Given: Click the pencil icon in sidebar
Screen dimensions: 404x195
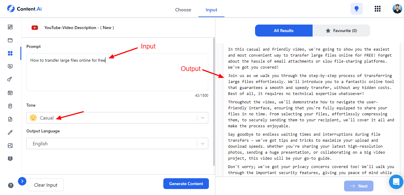Looking at the screenshot, I should [x=10, y=132].
